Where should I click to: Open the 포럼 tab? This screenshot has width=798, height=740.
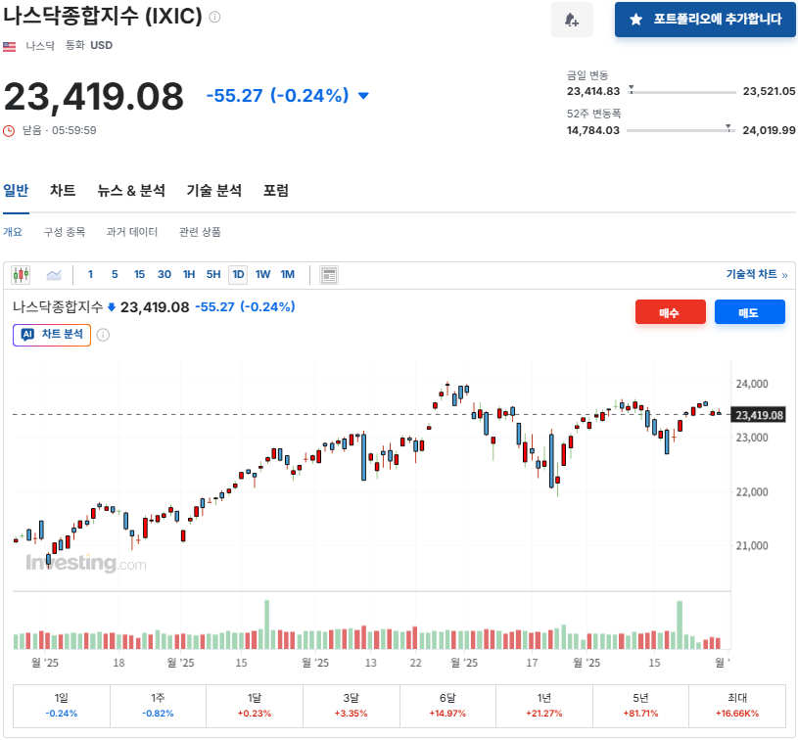click(276, 191)
